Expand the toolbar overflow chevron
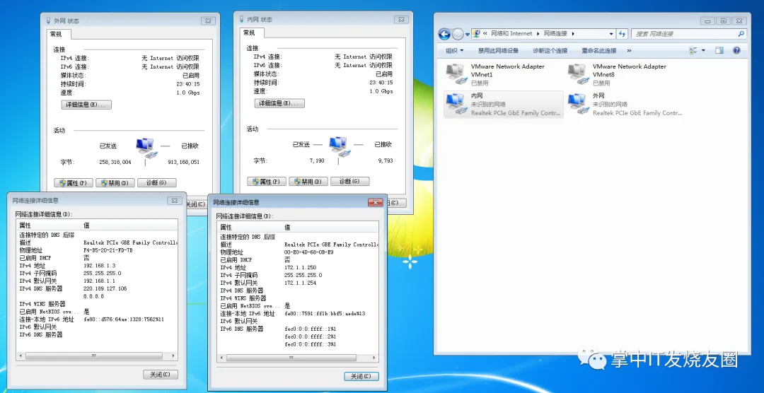The height and width of the screenshot is (393, 764). [629, 51]
